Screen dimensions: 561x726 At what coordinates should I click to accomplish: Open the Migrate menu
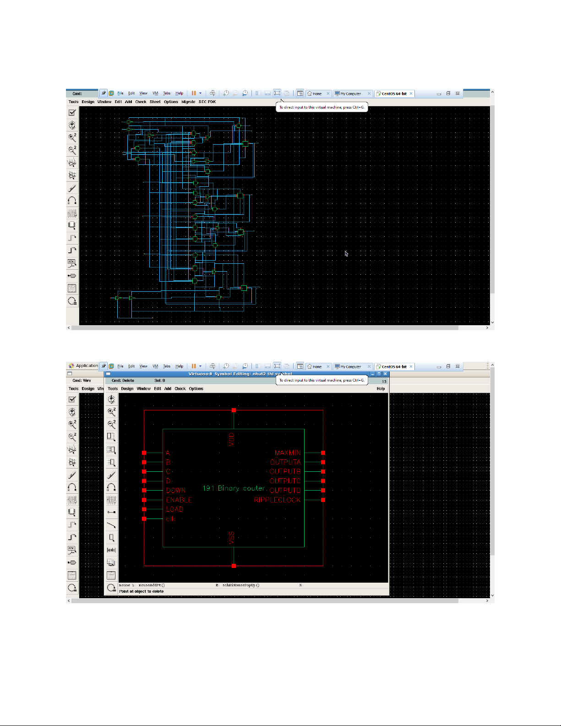click(x=188, y=102)
